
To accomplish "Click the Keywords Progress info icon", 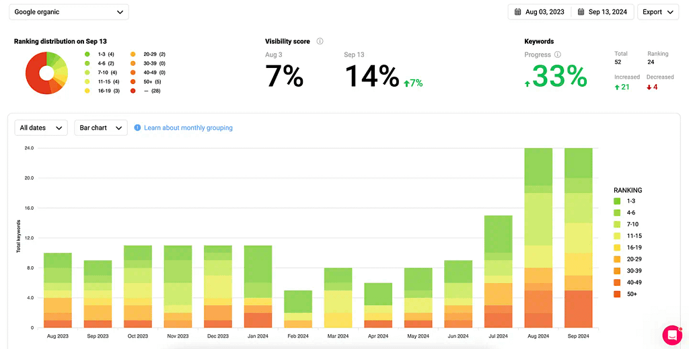I will pyautogui.click(x=558, y=54).
